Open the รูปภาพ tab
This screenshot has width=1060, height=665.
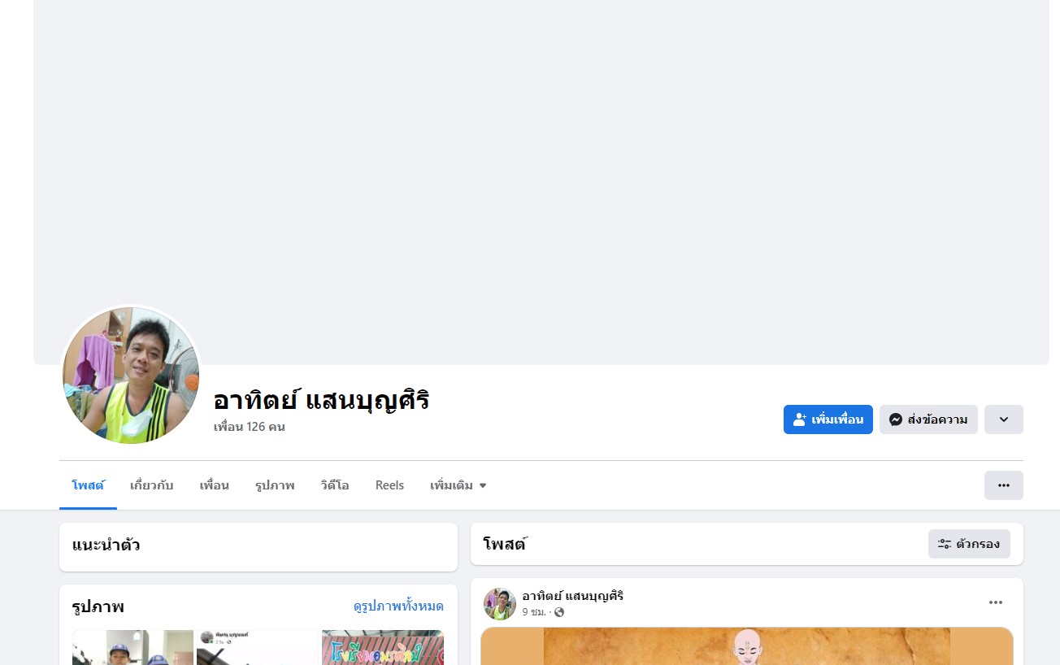275,485
